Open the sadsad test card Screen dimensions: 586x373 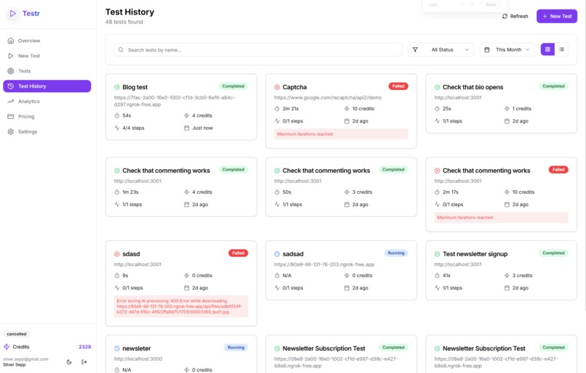[x=341, y=270]
